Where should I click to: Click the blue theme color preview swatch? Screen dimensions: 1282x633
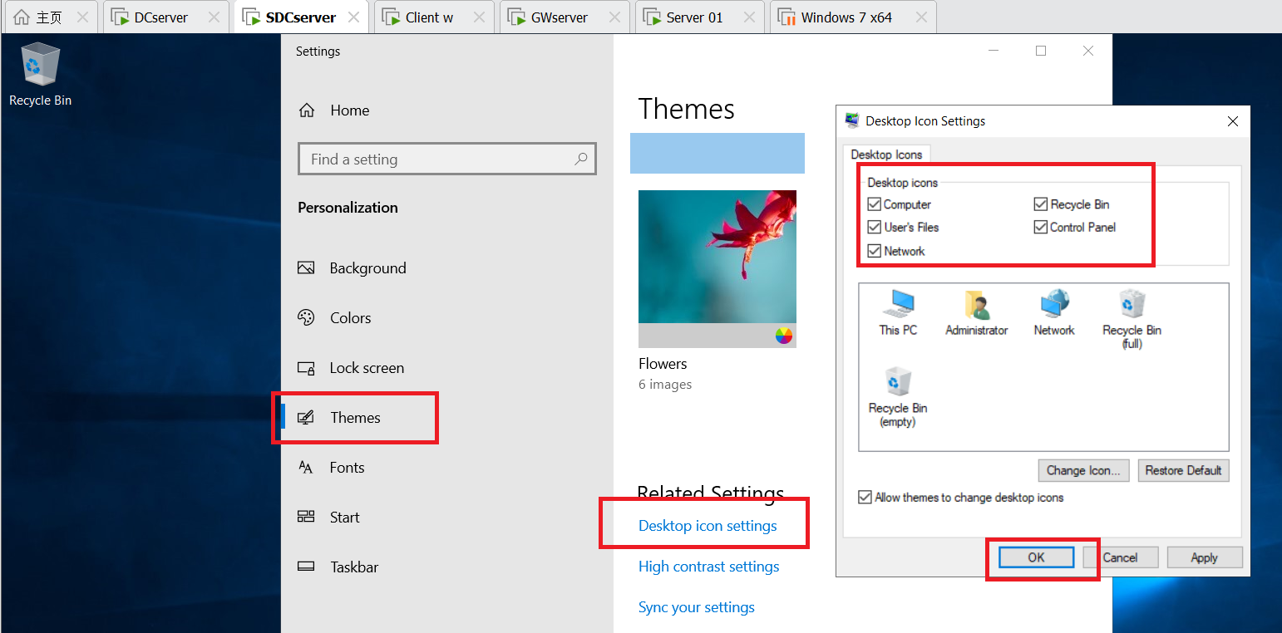(717, 153)
